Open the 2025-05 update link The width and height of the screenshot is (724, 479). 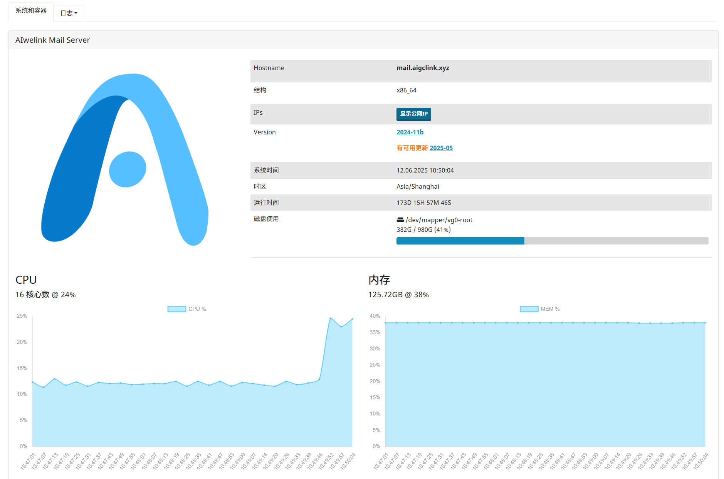coord(441,148)
